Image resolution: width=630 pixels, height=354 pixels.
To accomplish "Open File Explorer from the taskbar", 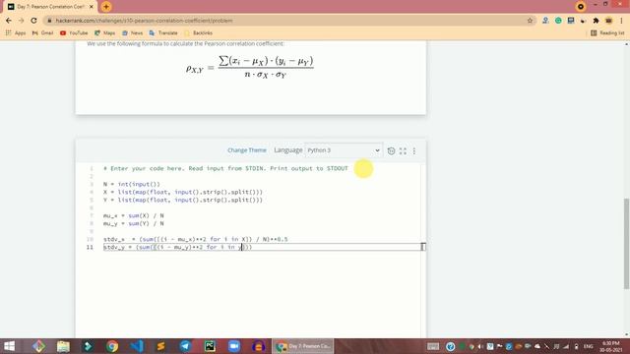I will click(x=63, y=346).
